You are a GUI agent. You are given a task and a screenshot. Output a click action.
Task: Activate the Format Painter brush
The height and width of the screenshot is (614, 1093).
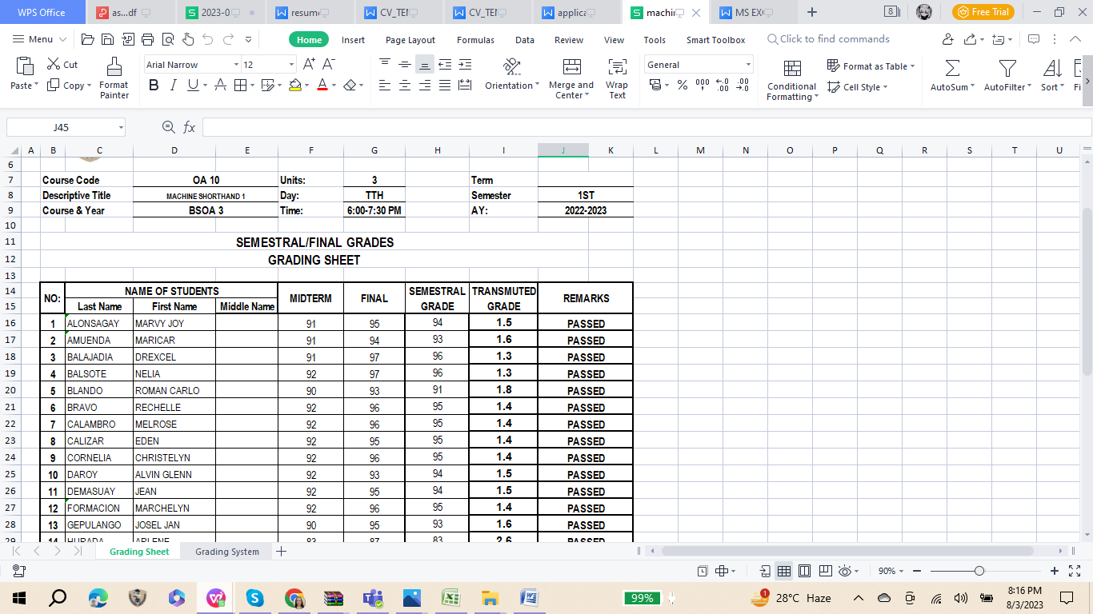(114, 78)
